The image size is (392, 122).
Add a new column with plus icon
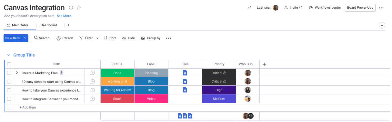coord(264,64)
